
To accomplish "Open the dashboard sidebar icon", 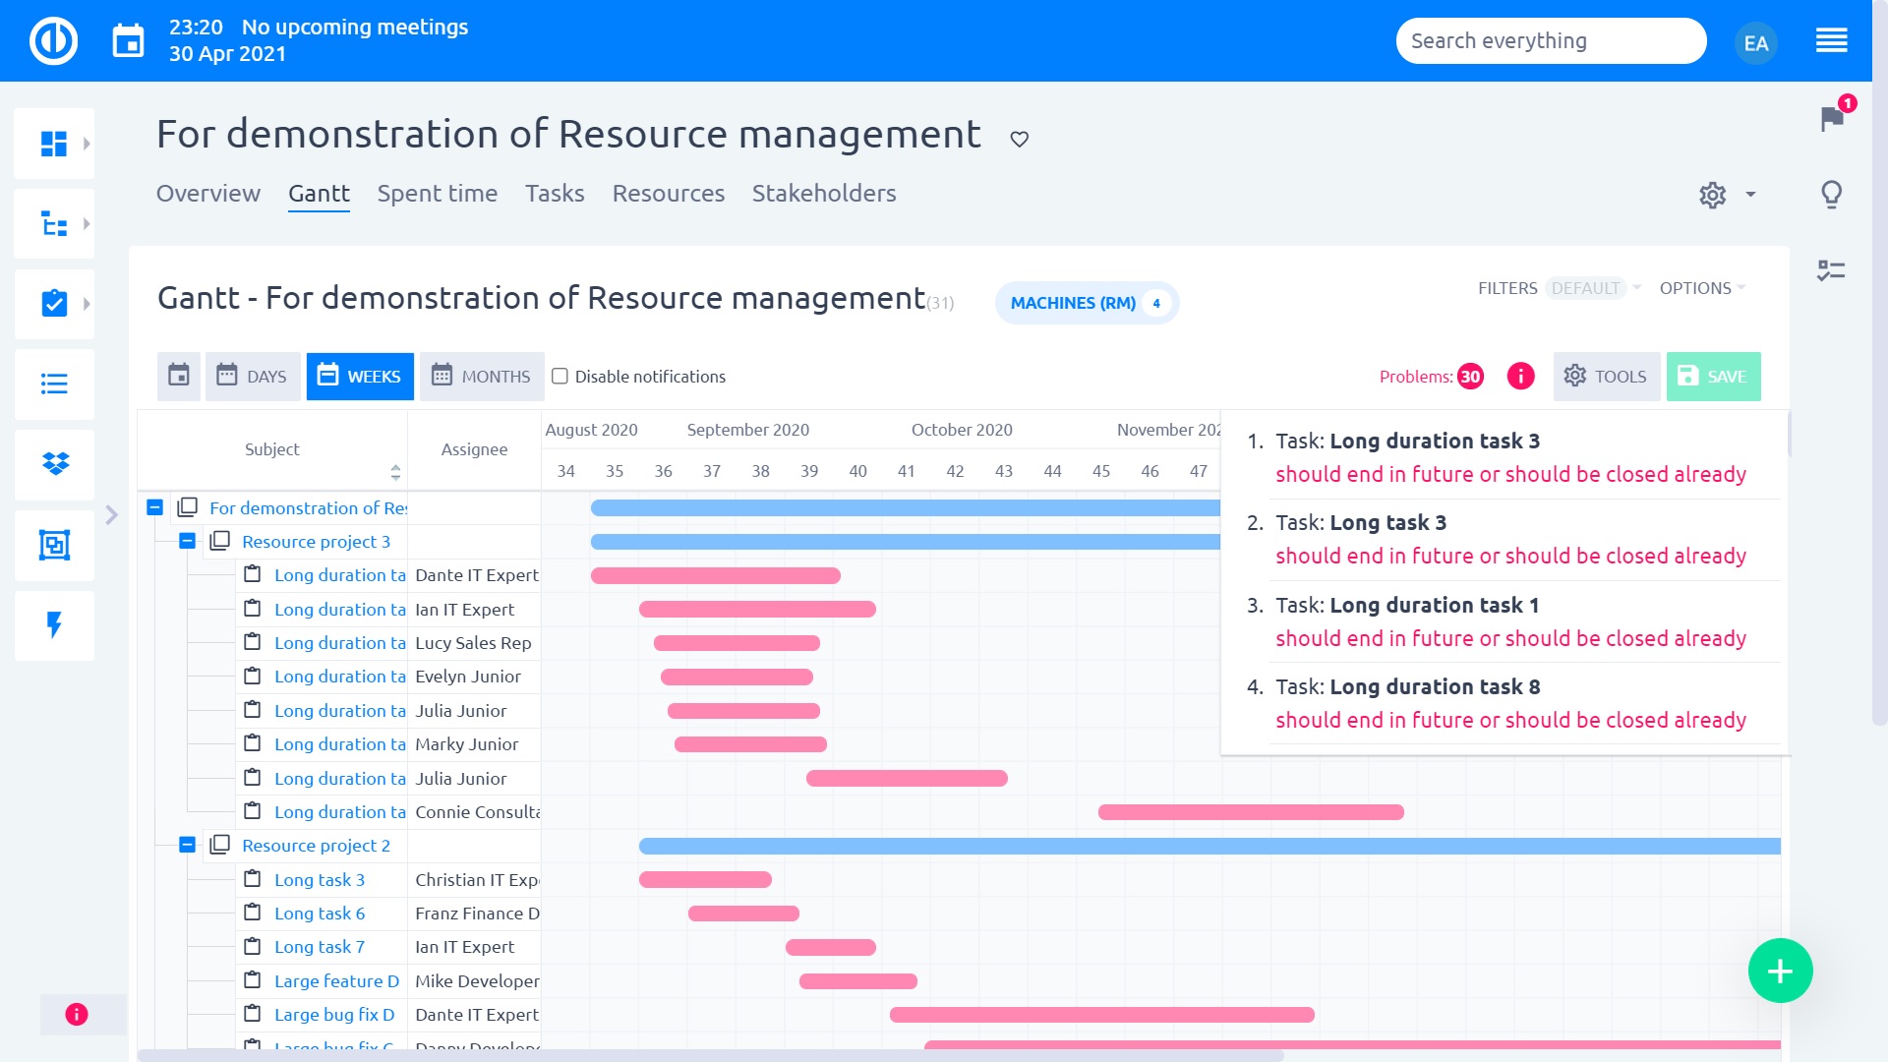I will [54, 144].
